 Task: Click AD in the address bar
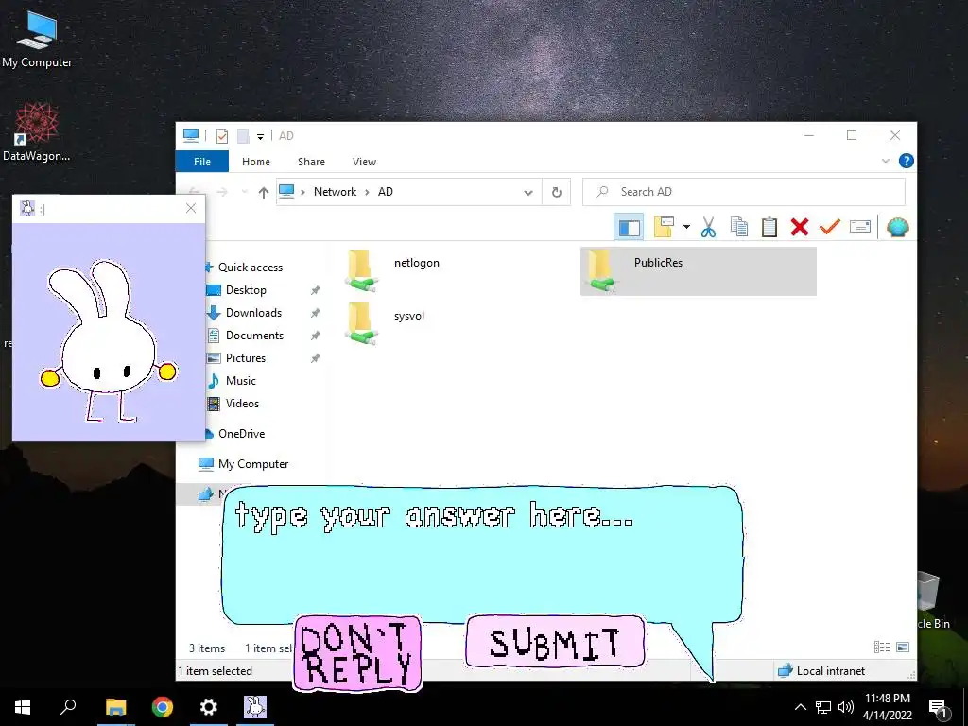coord(386,192)
